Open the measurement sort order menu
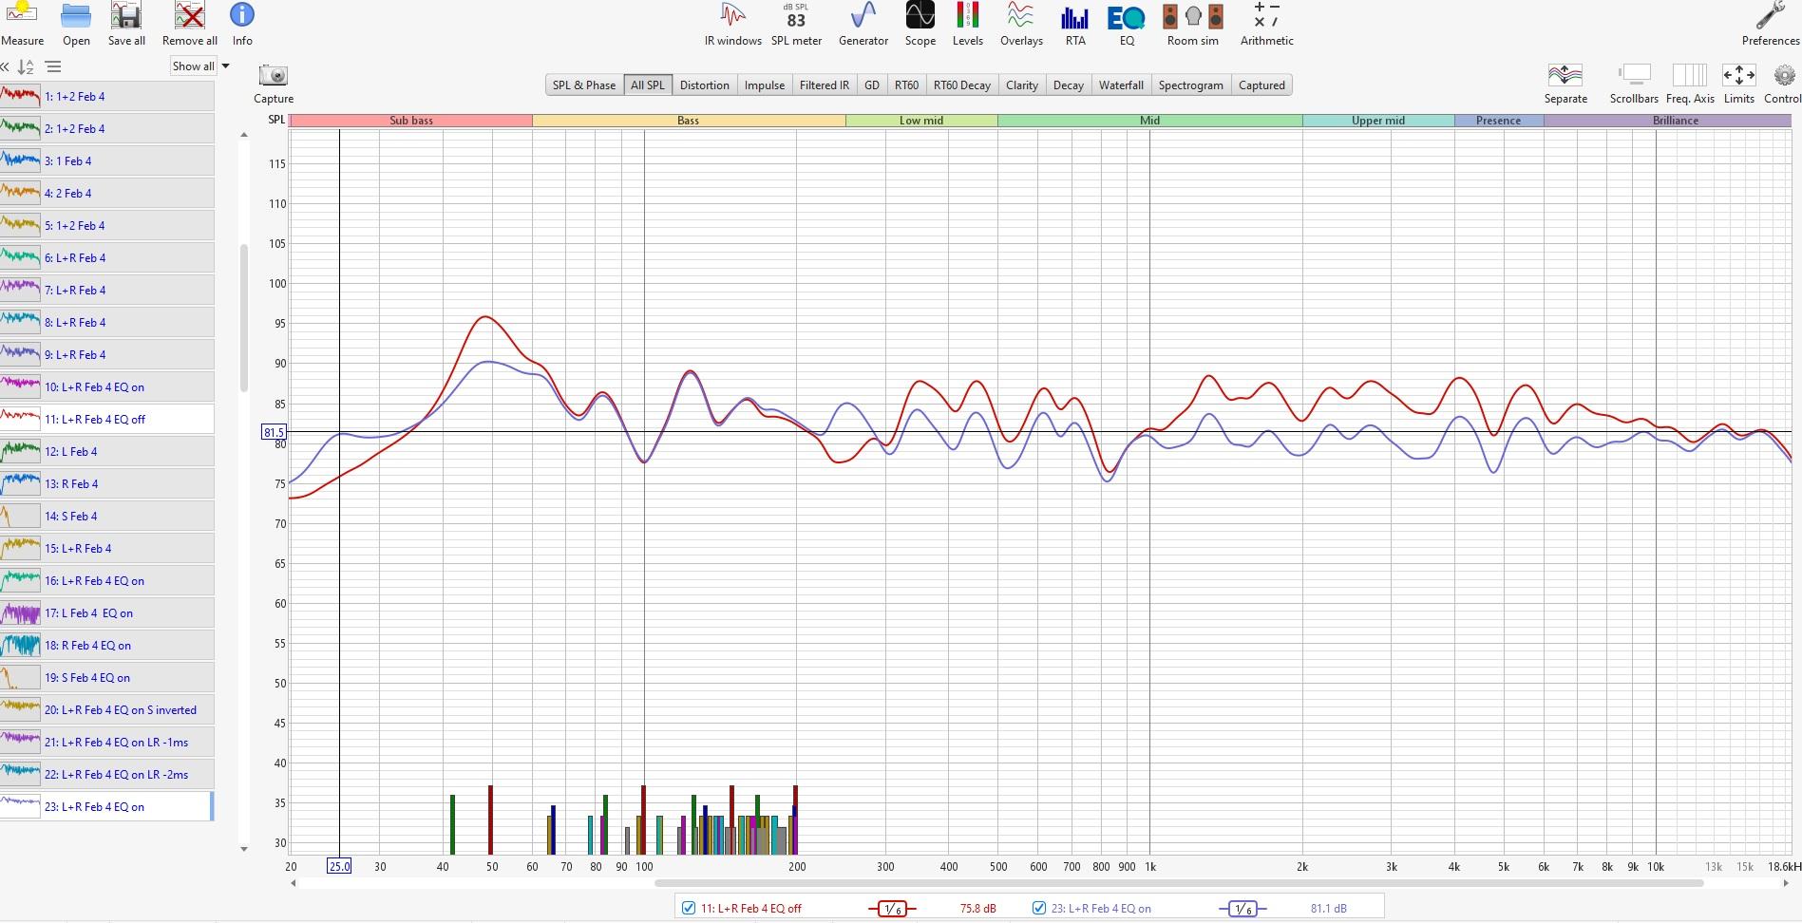The image size is (1802, 923). (x=27, y=66)
